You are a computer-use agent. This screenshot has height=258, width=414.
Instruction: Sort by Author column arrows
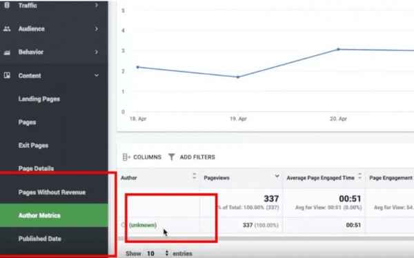coord(195,176)
